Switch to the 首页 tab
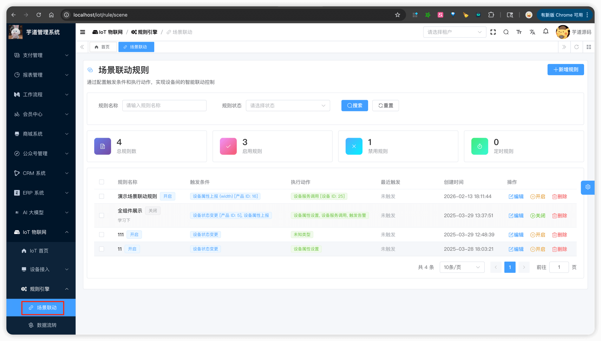Viewport: 601px width, 341px height. (x=103, y=47)
